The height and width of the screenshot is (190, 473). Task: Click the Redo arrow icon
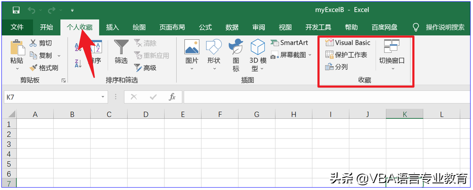[52, 10]
